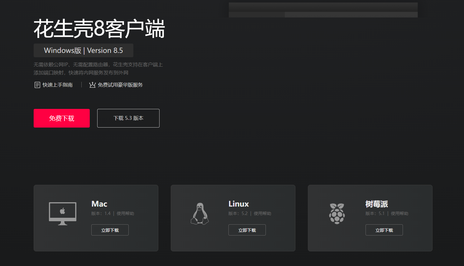The width and height of the screenshot is (464, 266).
Task: Click the 版本: 1.4 text in Mac card
Action: pyautogui.click(x=101, y=213)
